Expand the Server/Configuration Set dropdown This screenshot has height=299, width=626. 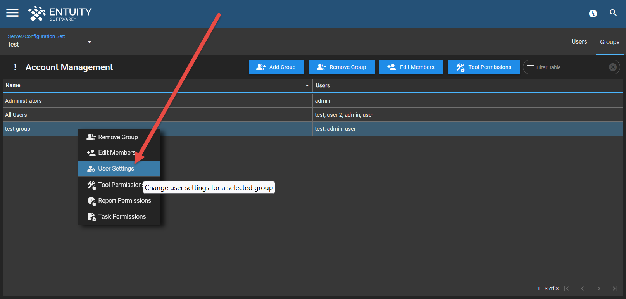pyautogui.click(x=90, y=42)
